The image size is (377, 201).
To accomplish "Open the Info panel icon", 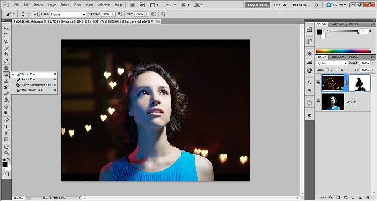I will point(310,70).
